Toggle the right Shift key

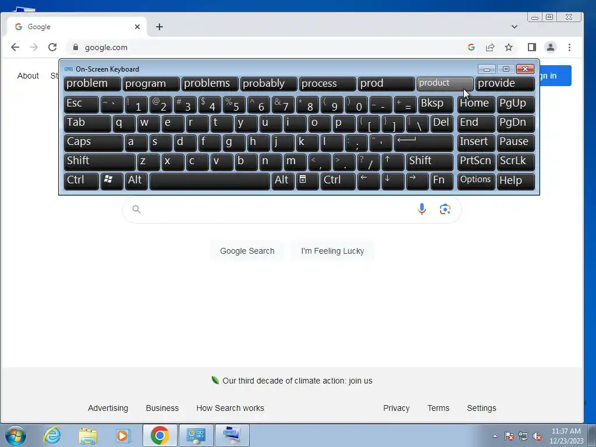point(430,162)
